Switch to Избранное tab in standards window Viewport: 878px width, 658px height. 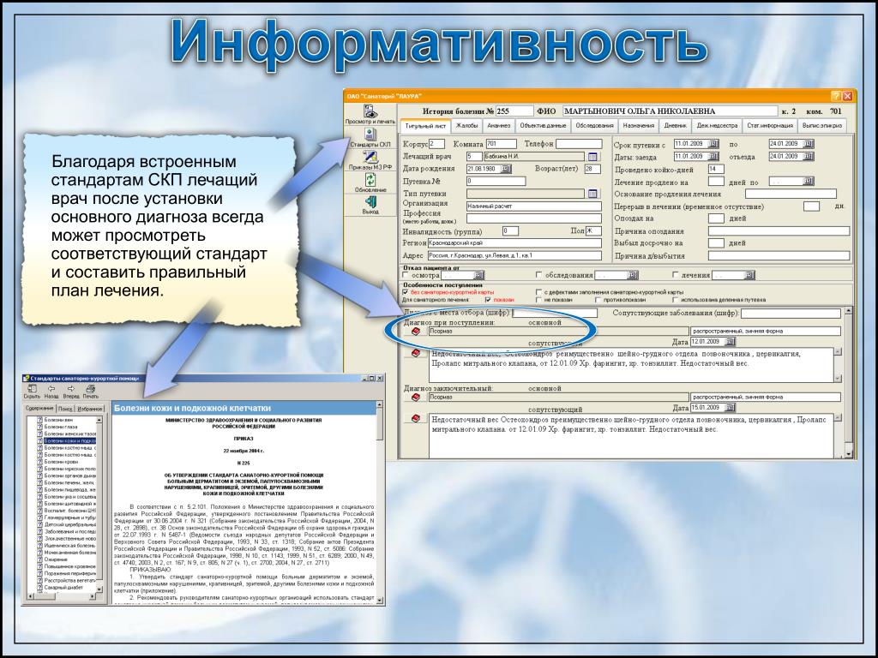coord(89,409)
